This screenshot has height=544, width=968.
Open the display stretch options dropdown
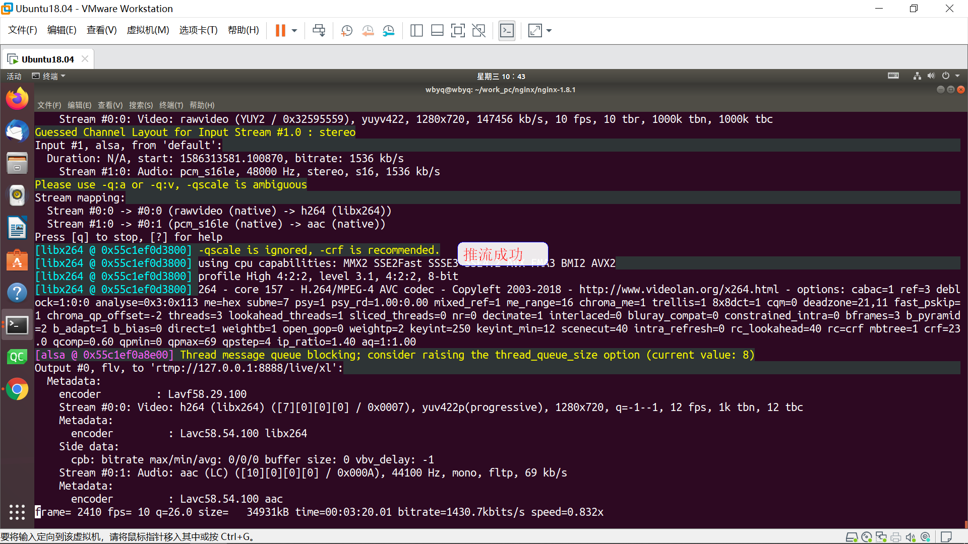[549, 30]
